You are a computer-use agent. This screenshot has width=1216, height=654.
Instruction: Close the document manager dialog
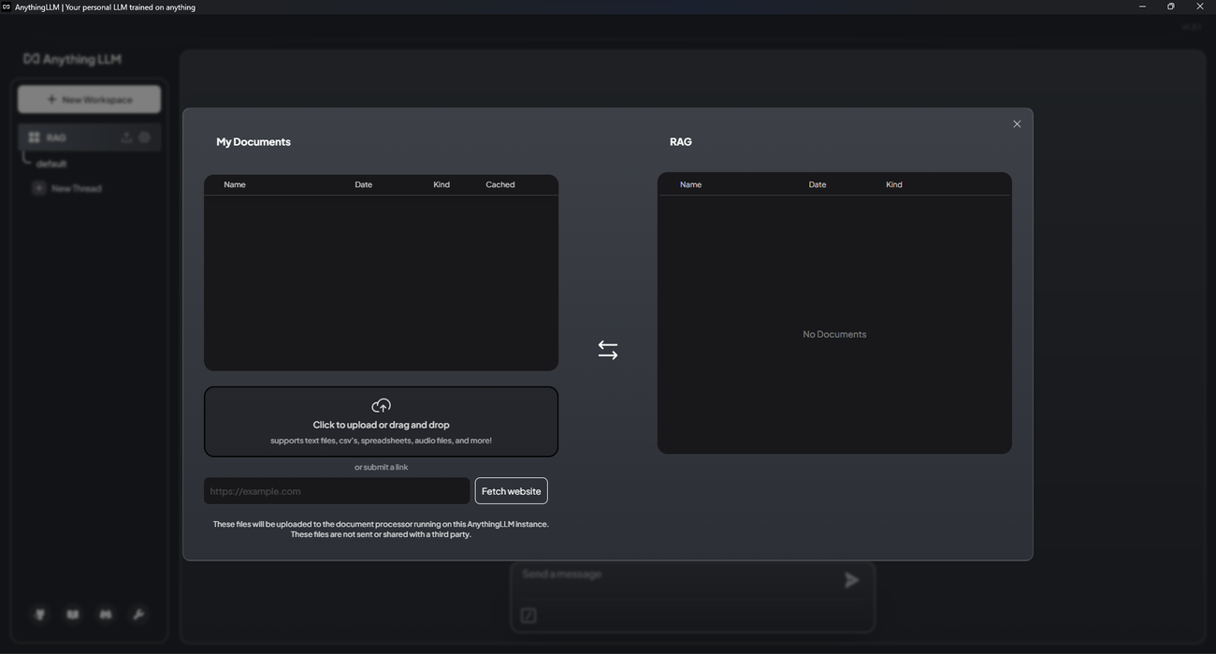tap(1017, 124)
